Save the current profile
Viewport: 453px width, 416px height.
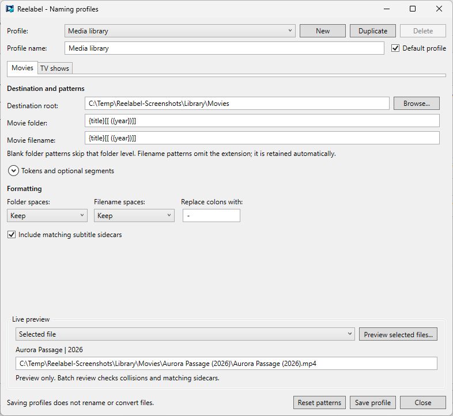pos(373,402)
